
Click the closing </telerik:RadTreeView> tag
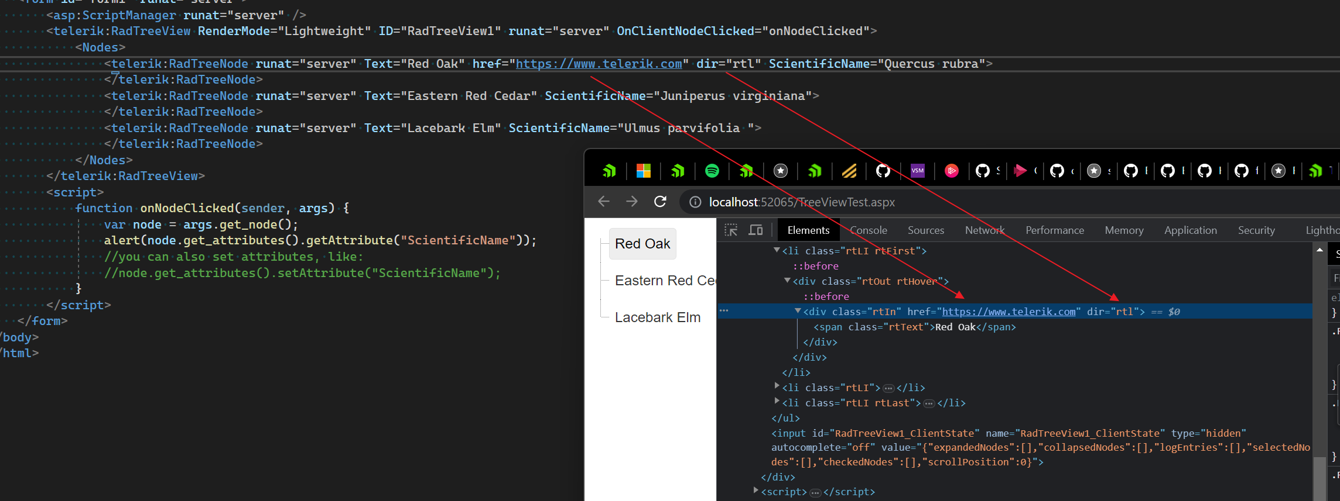[x=126, y=176]
